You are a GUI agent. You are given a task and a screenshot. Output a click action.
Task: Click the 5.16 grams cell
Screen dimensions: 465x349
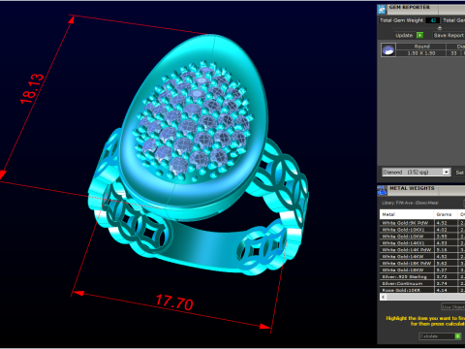tap(446, 250)
